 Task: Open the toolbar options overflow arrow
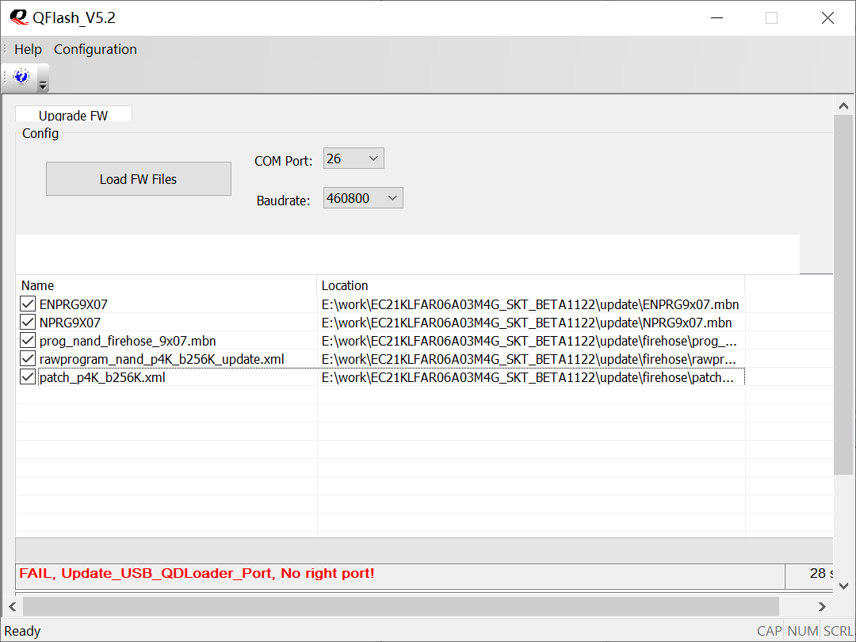point(43,85)
